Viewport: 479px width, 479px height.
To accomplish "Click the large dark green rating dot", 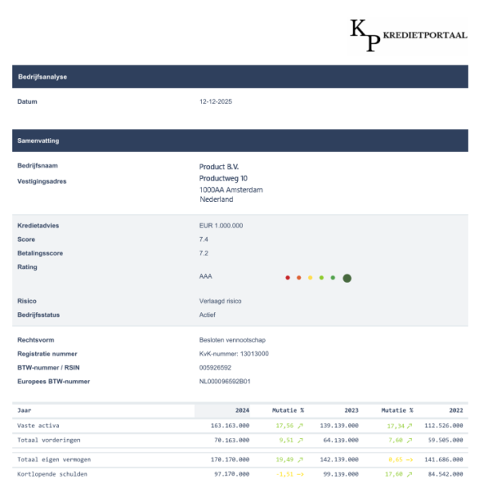I will point(347,278).
